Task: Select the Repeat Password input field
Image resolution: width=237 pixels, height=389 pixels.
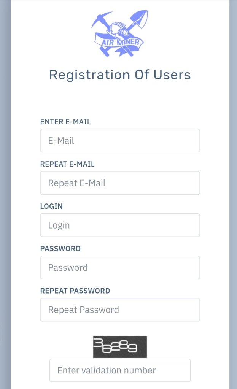Action: coord(120,310)
